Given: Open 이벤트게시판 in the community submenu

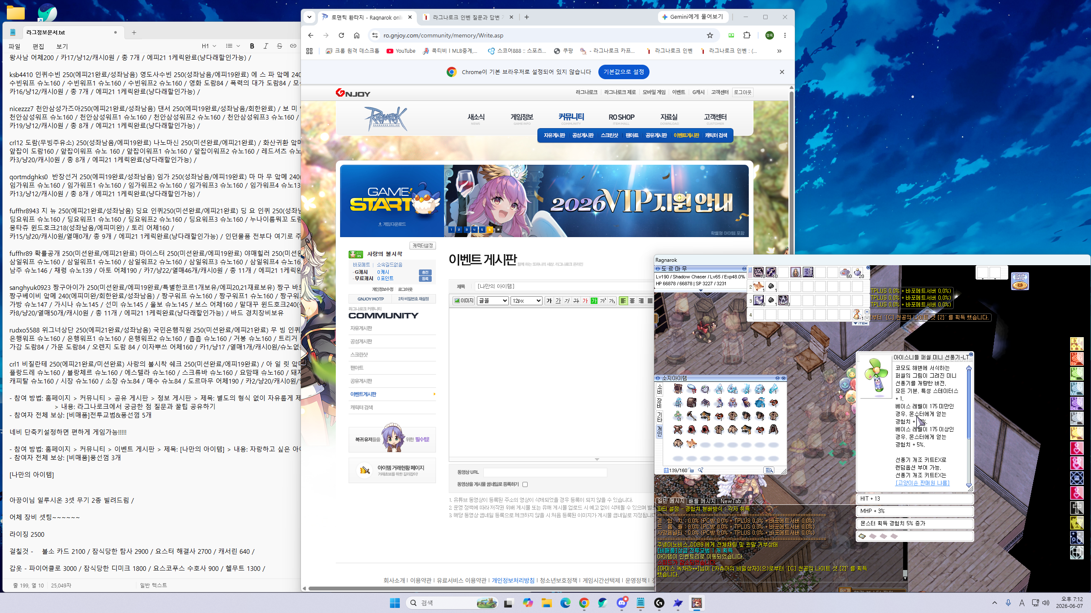Looking at the screenshot, I should (x=686, y=135).
